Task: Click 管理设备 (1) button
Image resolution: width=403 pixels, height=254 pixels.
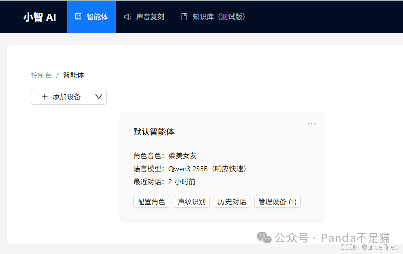Action: tap(277, 202)
